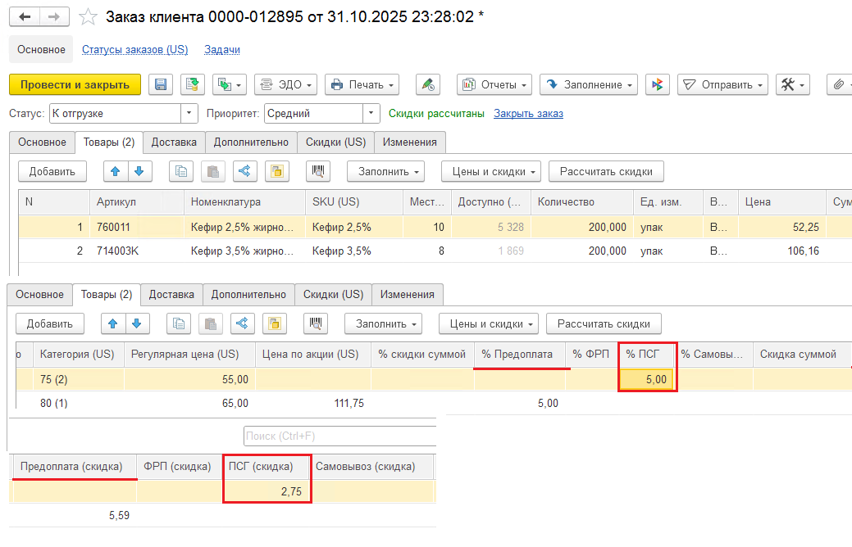Open Статусы заказов (US) page
852x547 pixels.
[x=134, y=49]
